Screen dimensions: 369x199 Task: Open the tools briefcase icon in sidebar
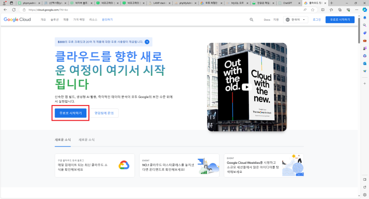(365, 41)
